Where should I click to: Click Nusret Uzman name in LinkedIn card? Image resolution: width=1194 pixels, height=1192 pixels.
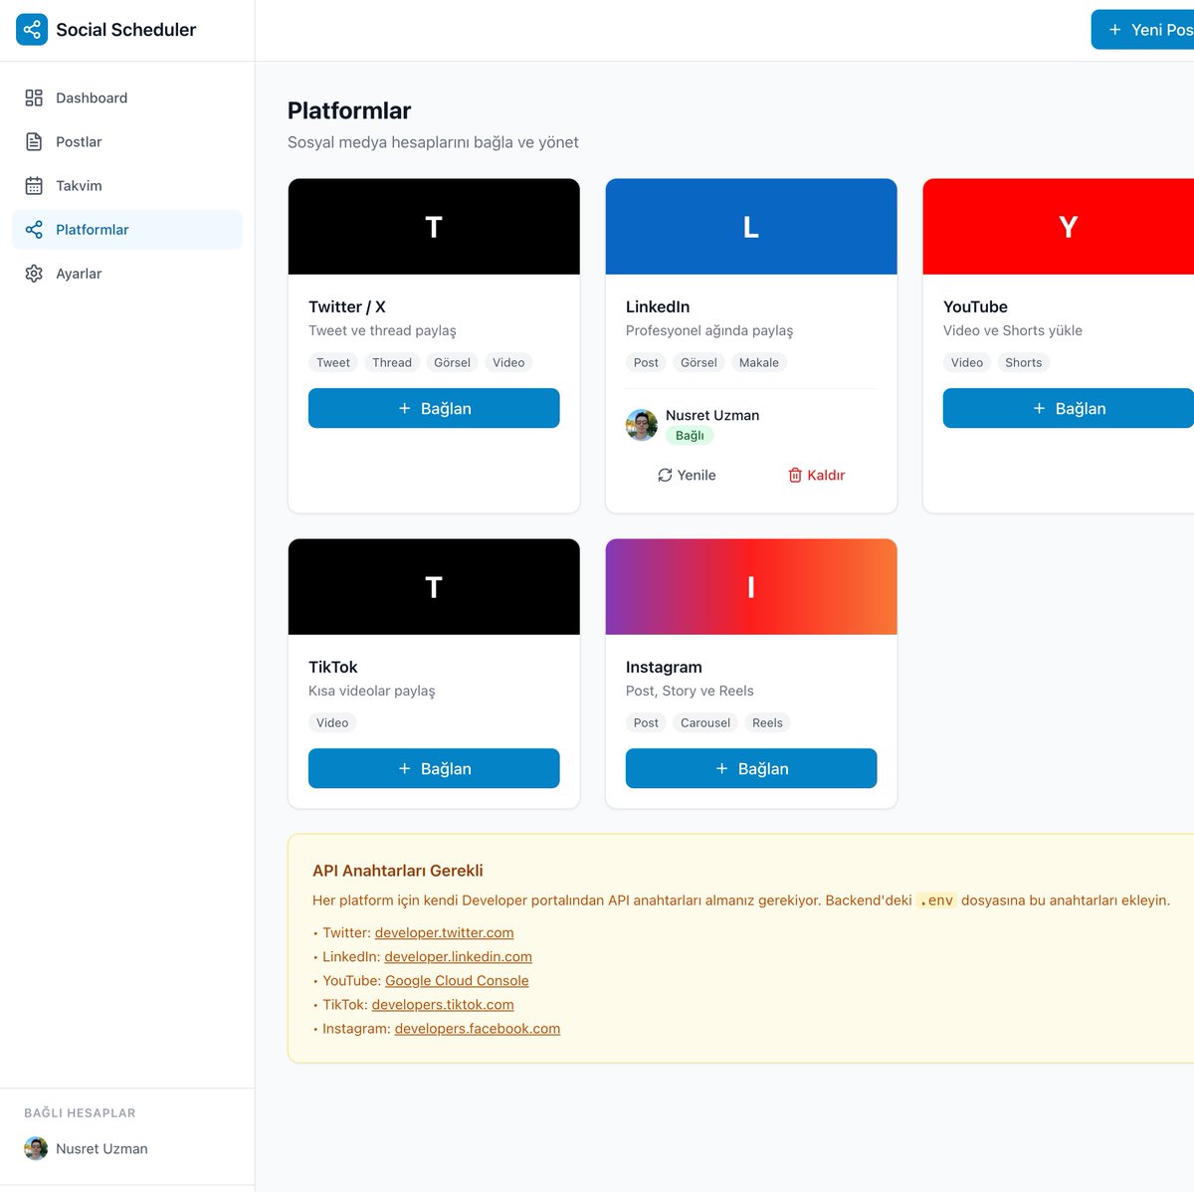712,415
